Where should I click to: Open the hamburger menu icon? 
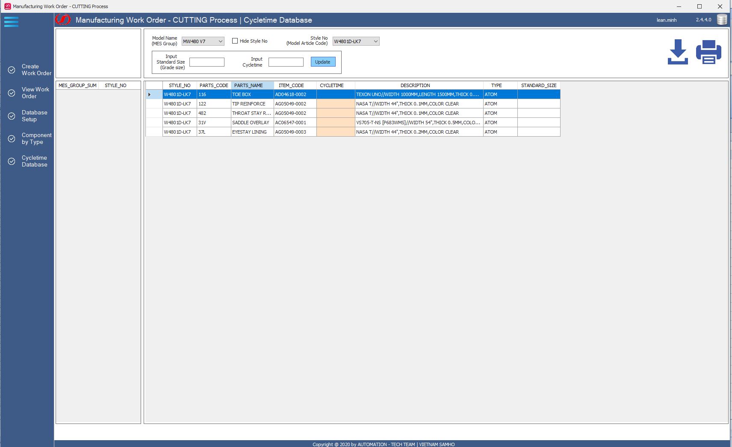tap(11, 22)
